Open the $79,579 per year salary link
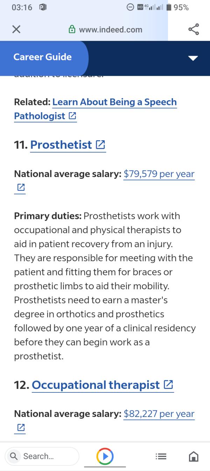Screen dimensions: 210x471 pyautogui.click(x=159, y=174)
